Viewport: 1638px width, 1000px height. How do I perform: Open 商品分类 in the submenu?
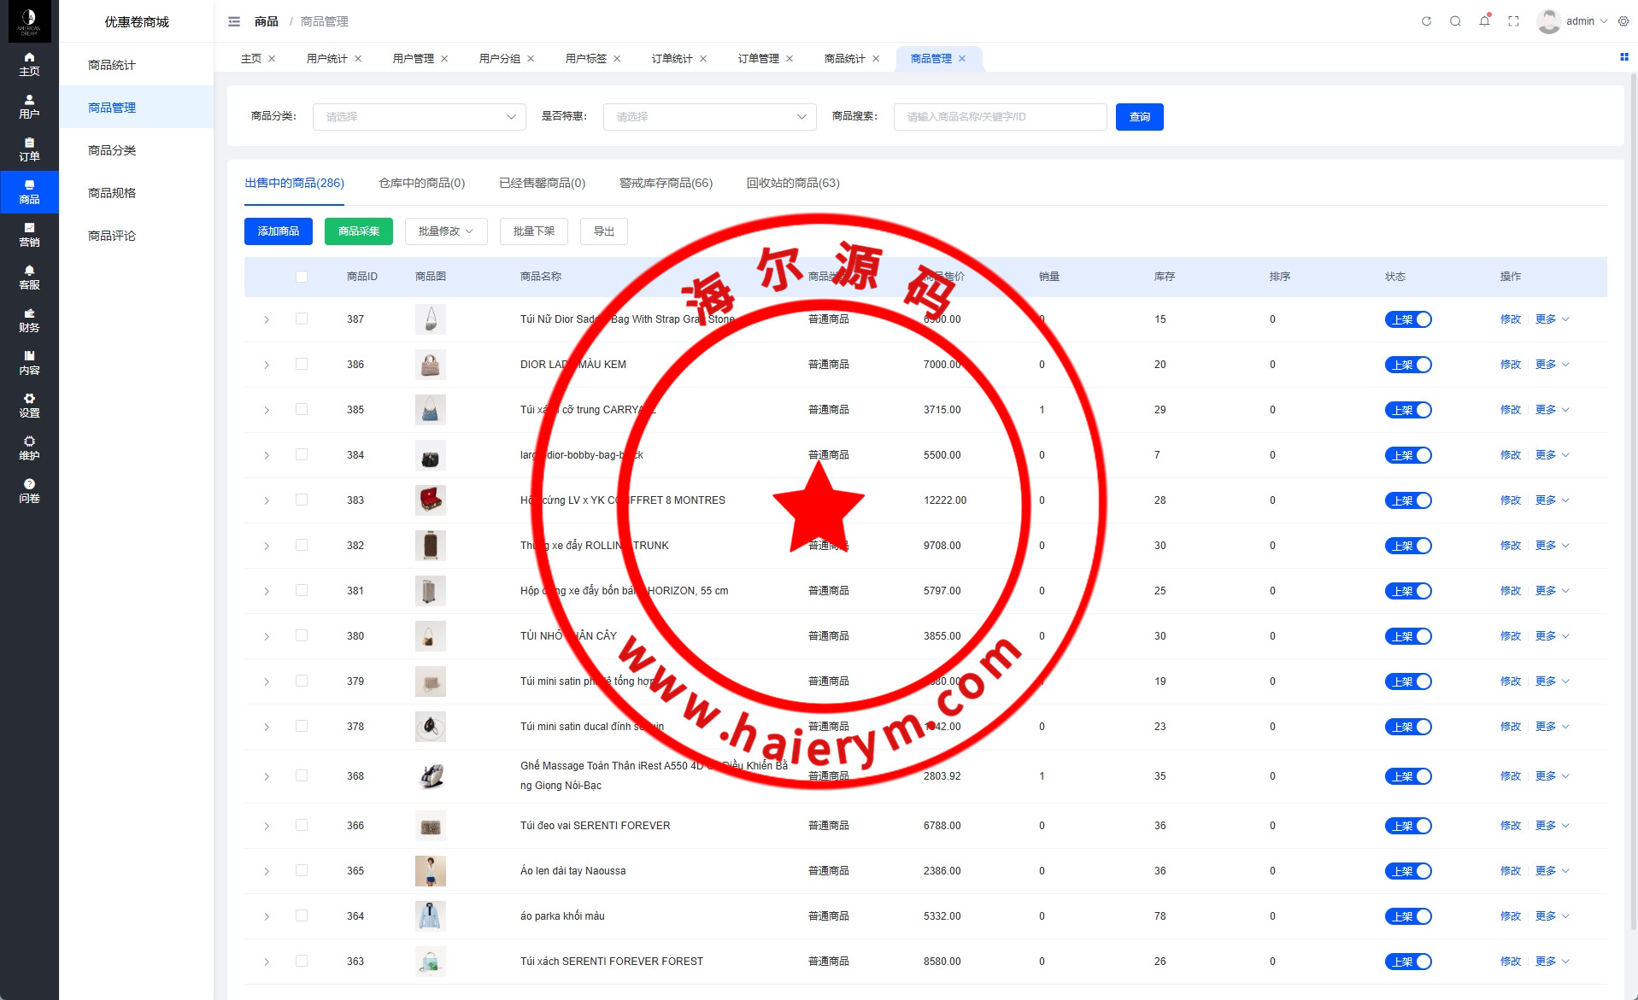(x=112, y=150)
